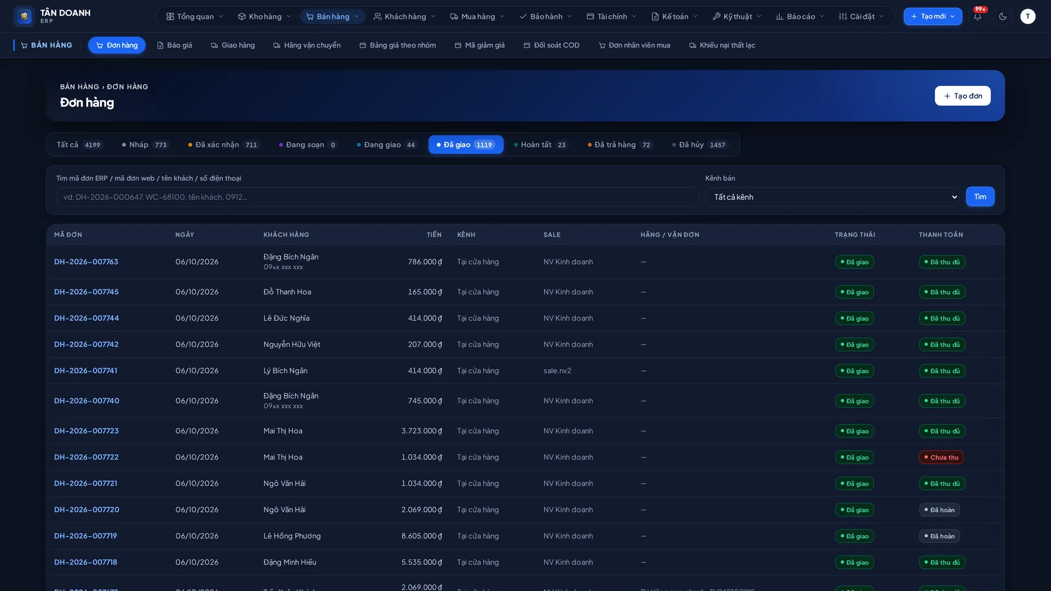Expand the Kho hàng menu

click(x=264, y=16)
